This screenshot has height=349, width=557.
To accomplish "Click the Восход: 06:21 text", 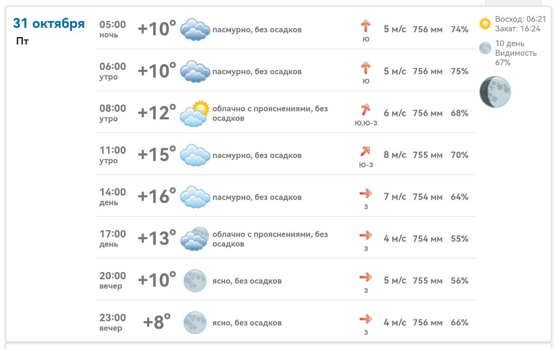I will 520,19.
